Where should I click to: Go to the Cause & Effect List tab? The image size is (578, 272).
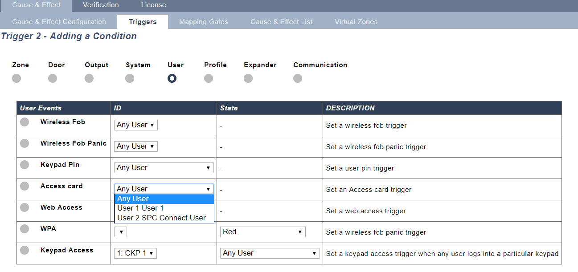[281, 22]
